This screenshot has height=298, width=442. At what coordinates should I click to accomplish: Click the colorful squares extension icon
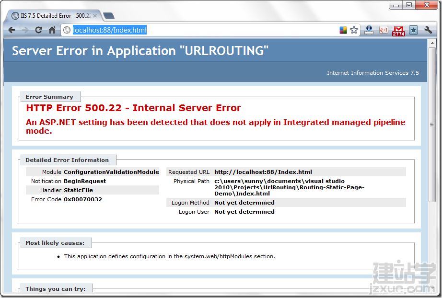pos(343,30)
